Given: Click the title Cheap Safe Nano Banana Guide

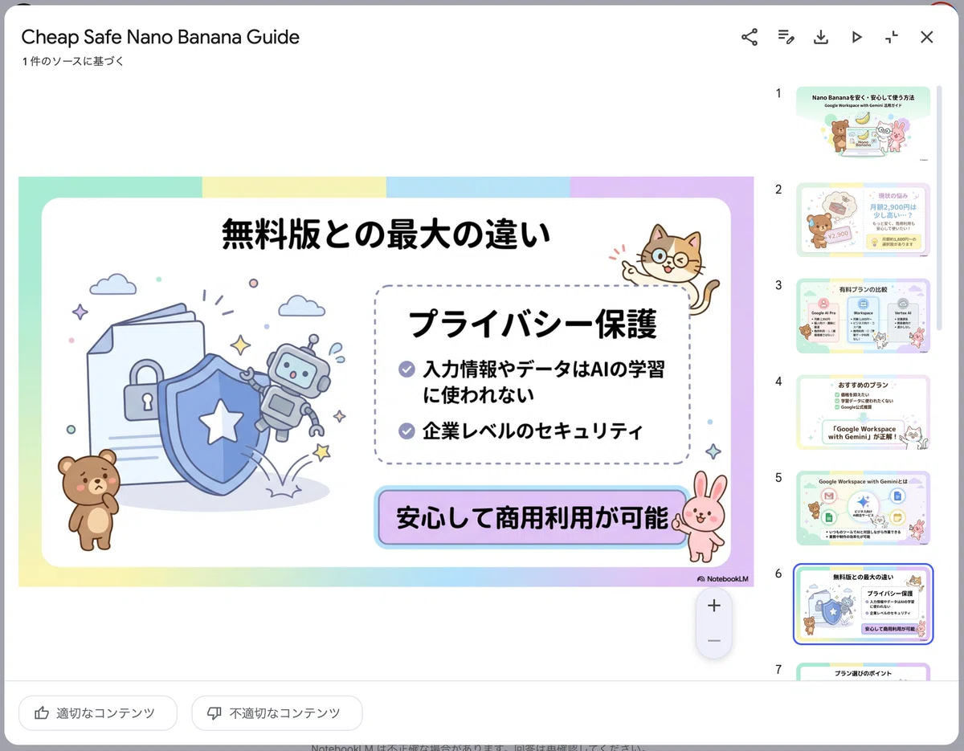Looking at the screenshot, I should (x=160, y=37).
